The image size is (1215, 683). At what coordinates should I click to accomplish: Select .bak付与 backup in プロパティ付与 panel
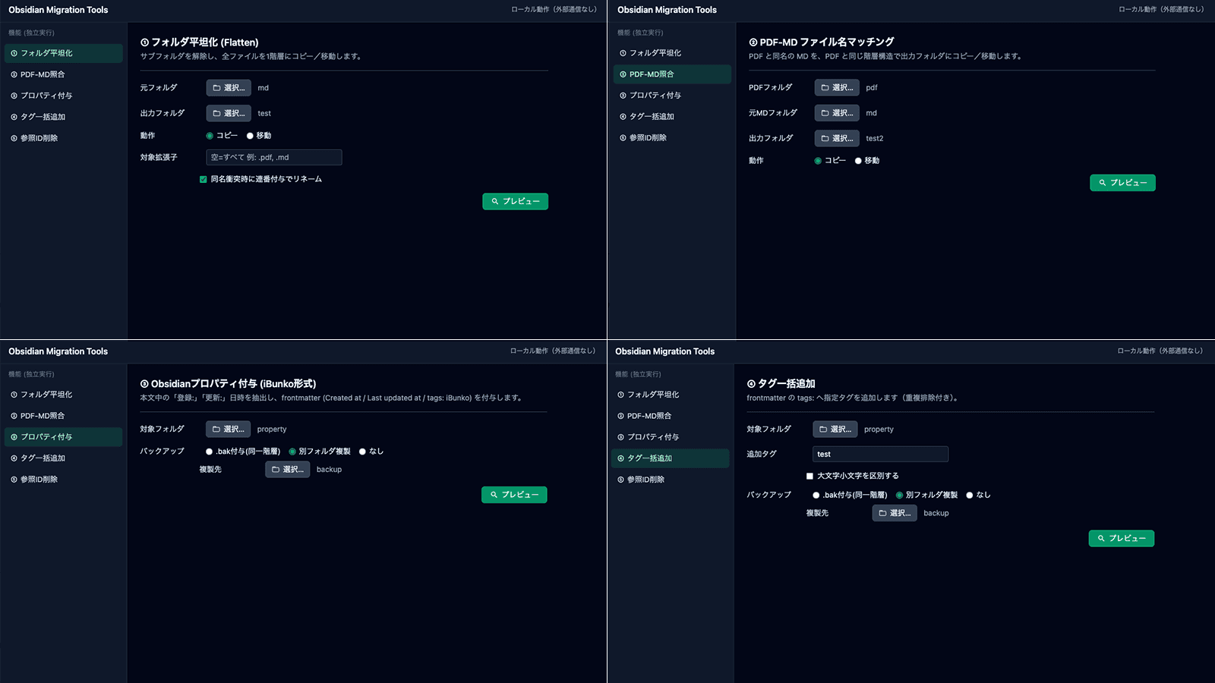tap(209, 452)
